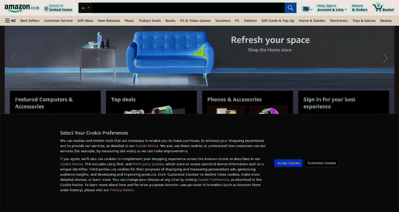
Task: Open Home & Garden nav link
Action: coord(312,21)
